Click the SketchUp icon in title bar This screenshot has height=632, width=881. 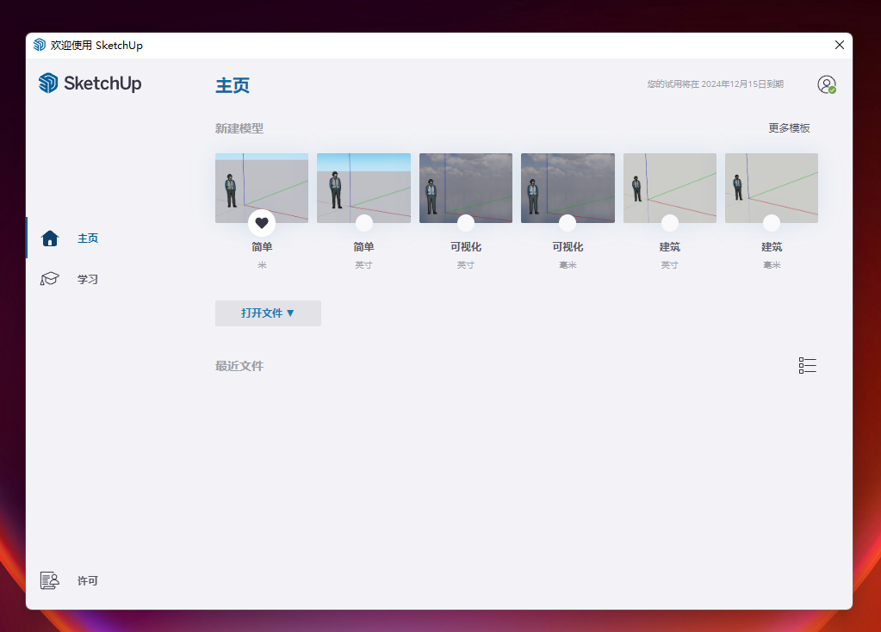click(x=40, y=45)
